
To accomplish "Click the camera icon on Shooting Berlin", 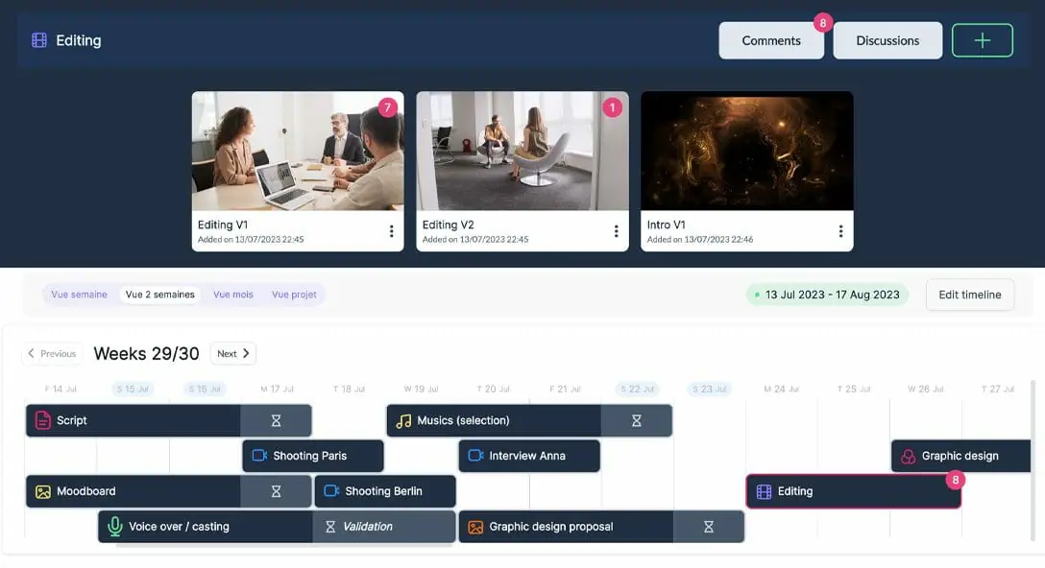I will pyautogui.click(x=330, y=490).
